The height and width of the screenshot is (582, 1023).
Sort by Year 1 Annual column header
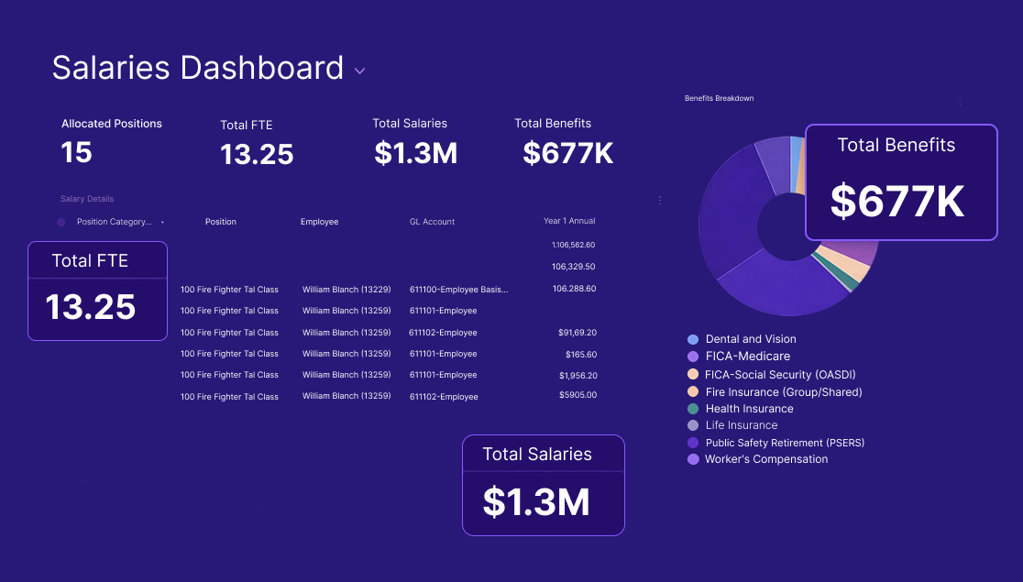tap(568, 221)
